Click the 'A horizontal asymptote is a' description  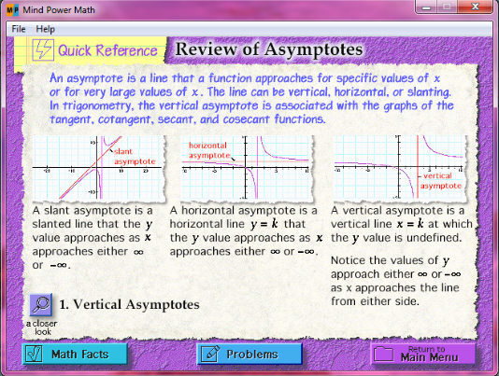tap(246, 230)
